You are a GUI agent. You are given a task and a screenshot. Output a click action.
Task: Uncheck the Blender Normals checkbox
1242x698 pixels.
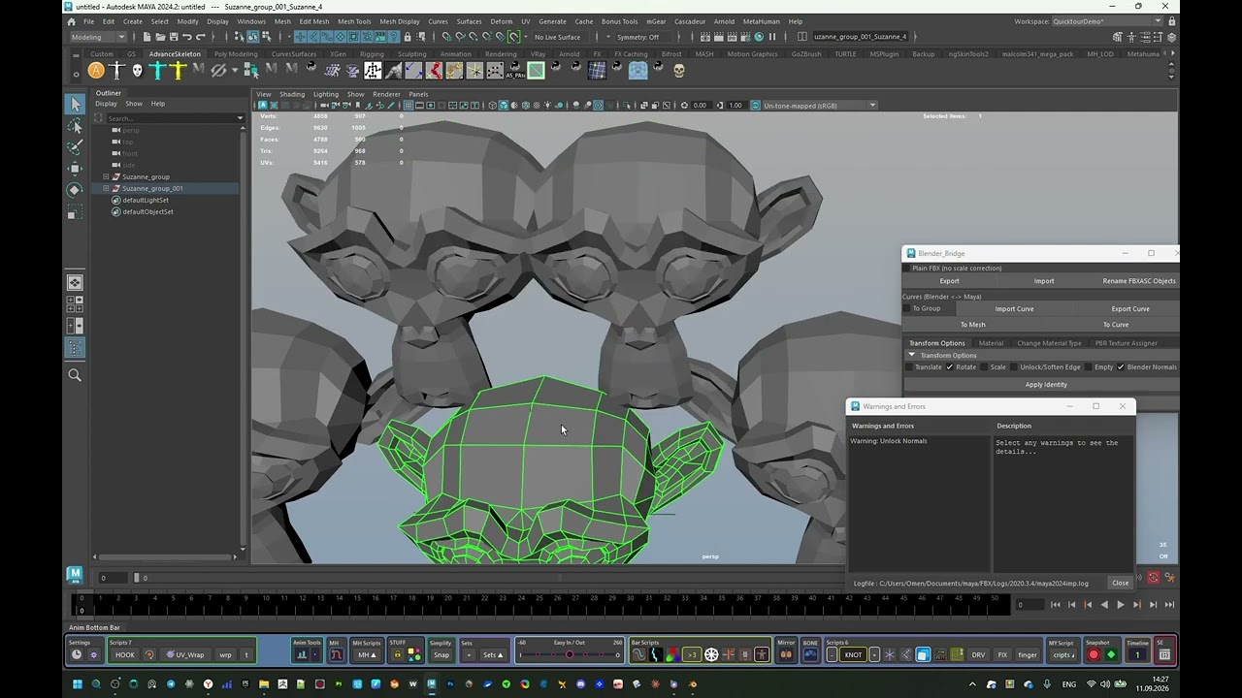(1121, 367)
